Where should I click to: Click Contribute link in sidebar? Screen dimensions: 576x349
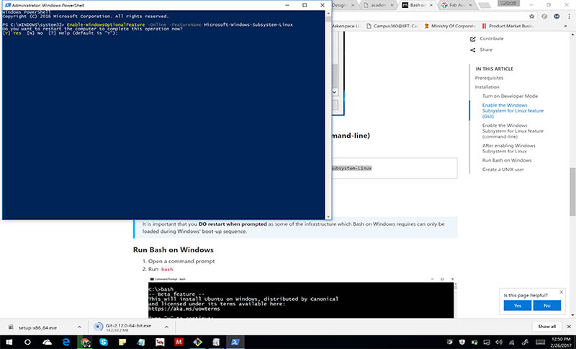(492, 39)
